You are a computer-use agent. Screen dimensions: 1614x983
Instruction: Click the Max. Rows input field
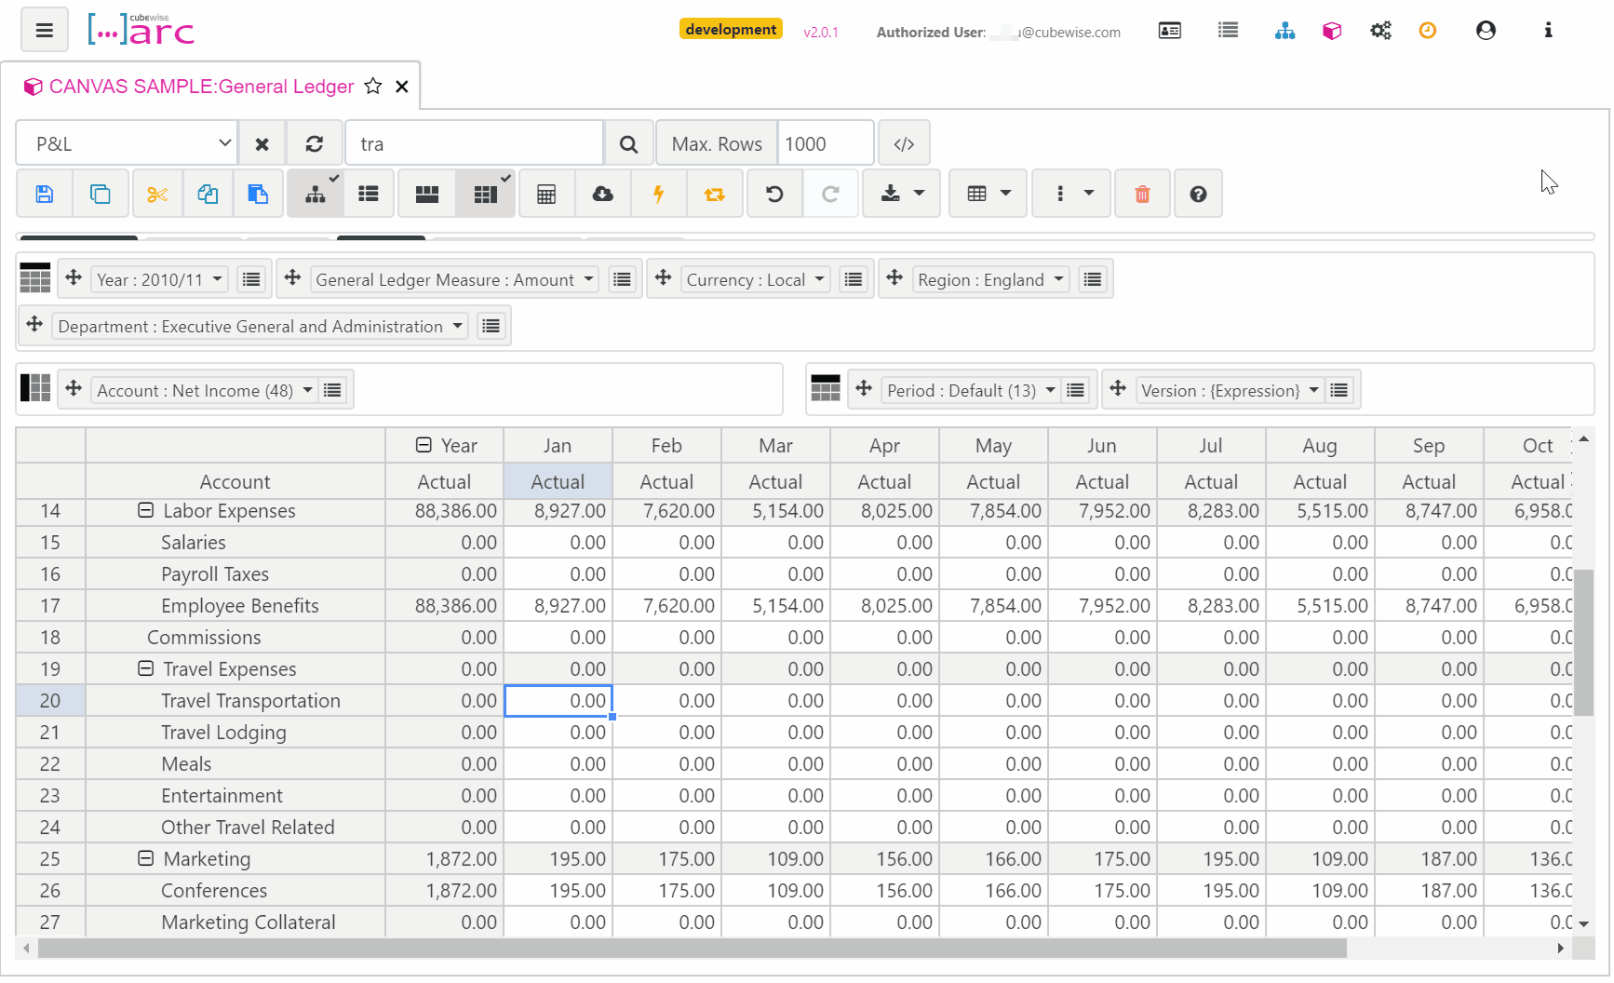coord(825,143)
